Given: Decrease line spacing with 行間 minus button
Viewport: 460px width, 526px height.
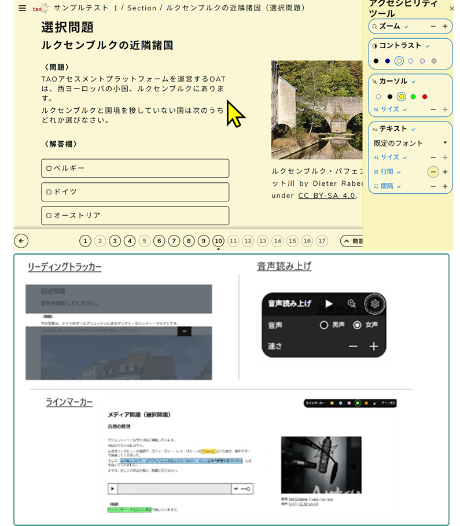Looking at the screenshot, I should coord(433,172).
